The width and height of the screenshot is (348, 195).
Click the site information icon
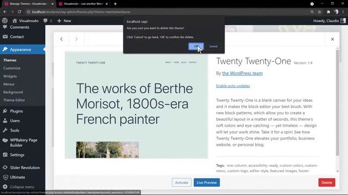pyautogui.click(x=28, y=12)
